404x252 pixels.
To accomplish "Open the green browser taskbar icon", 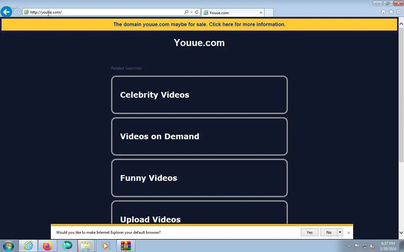I will [67, 246].
